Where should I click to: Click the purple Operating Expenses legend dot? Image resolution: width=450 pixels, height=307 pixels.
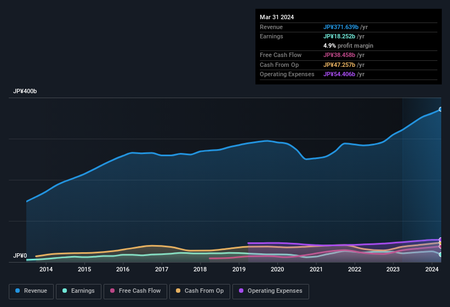(x=241, y=291)
